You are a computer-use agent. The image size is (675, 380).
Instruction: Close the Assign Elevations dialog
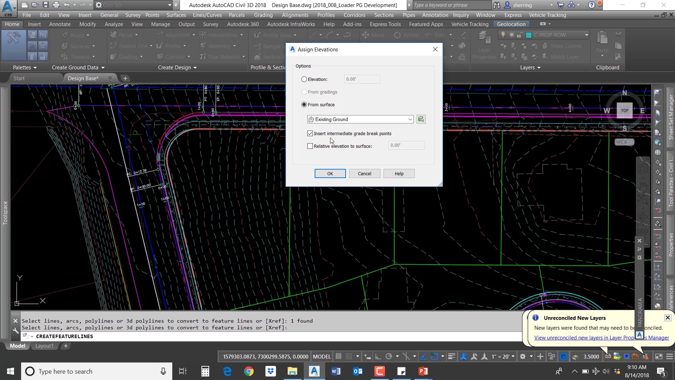pos(435,49)
